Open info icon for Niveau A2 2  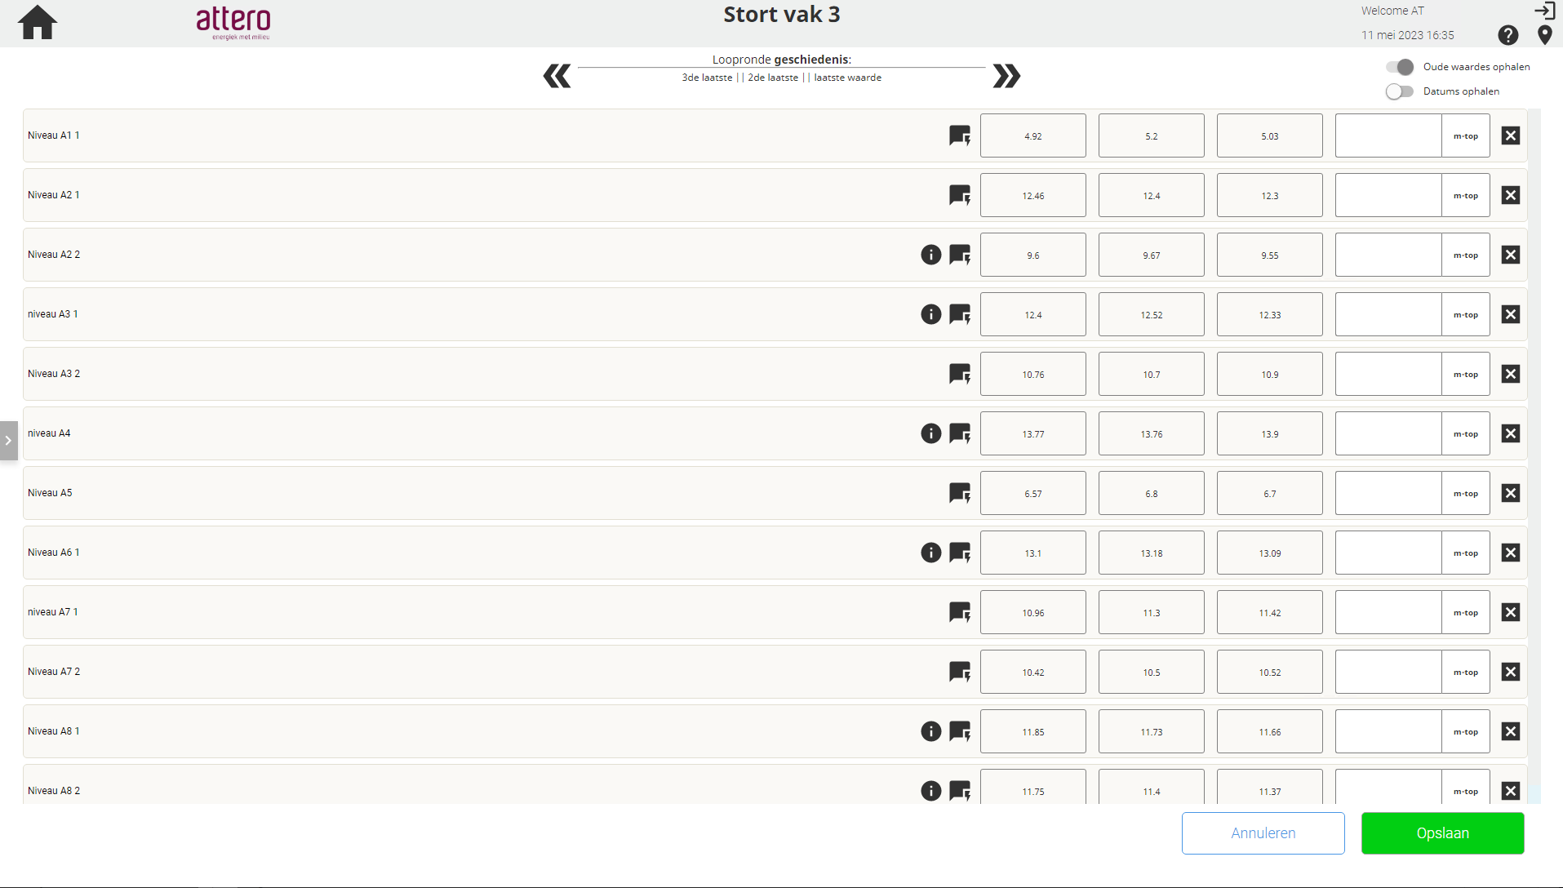[x=930, y=255]
